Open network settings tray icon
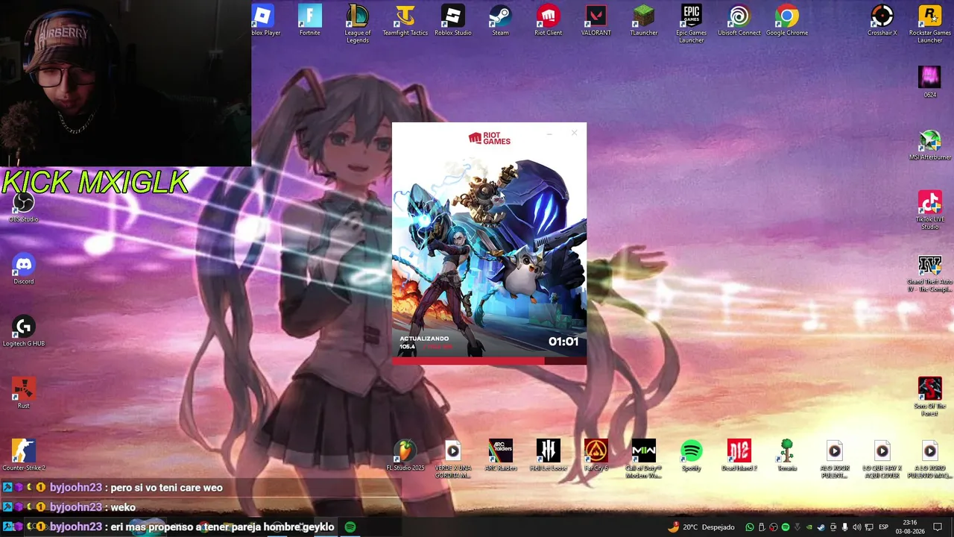 (x=869, y=527)
